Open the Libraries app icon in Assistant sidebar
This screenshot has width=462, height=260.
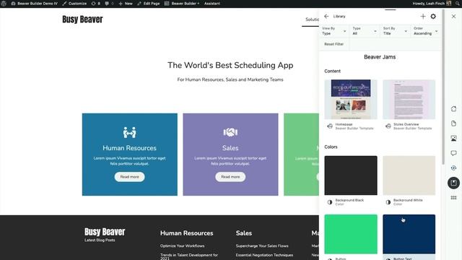454,183
